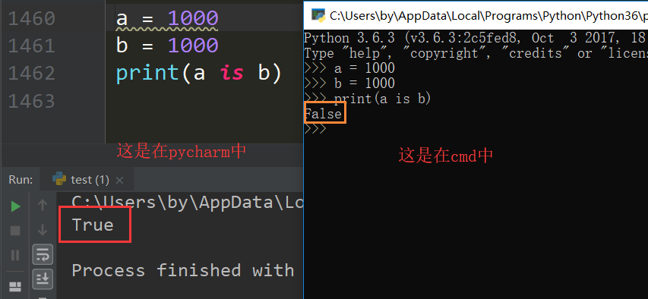
Task: Click the Type "help" line in cmd
Action: pyautogui.click(x=476, y=53)
